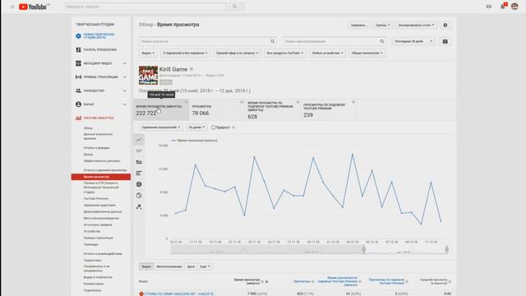The image size is (526, 296).
Task: Click the top search magnifier button
Action: 235,7
